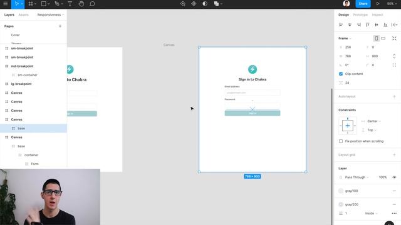Toggle constrain proportions lock
The image size is (401, 225).
[394, 56]
